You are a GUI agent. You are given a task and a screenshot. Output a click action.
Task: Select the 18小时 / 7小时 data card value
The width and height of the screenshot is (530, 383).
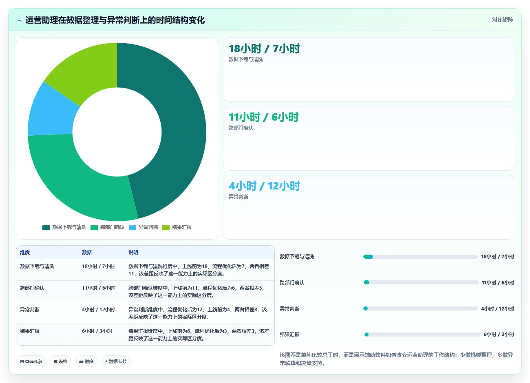pyautogui.click(x=264, y=48)
